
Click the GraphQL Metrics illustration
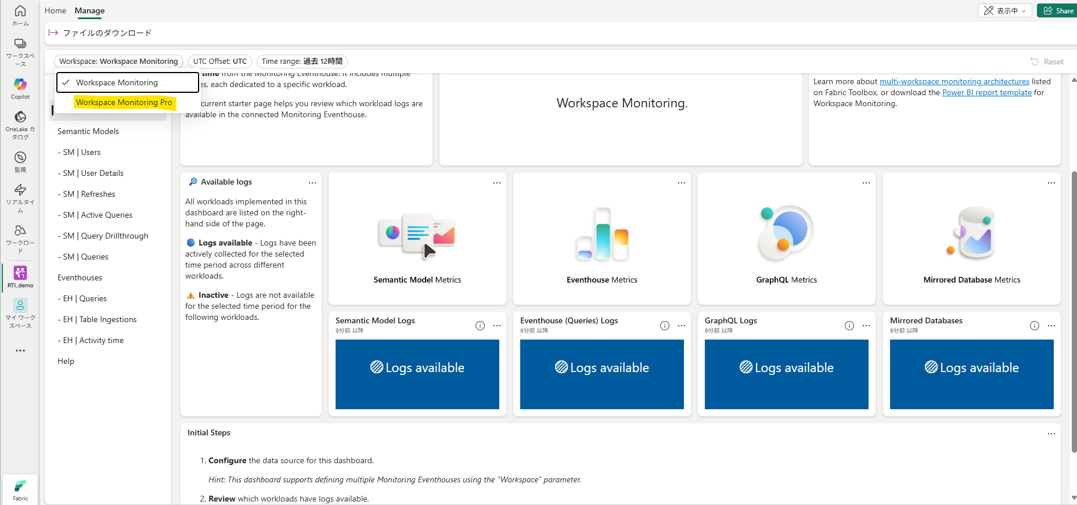(x=786, y=233)
